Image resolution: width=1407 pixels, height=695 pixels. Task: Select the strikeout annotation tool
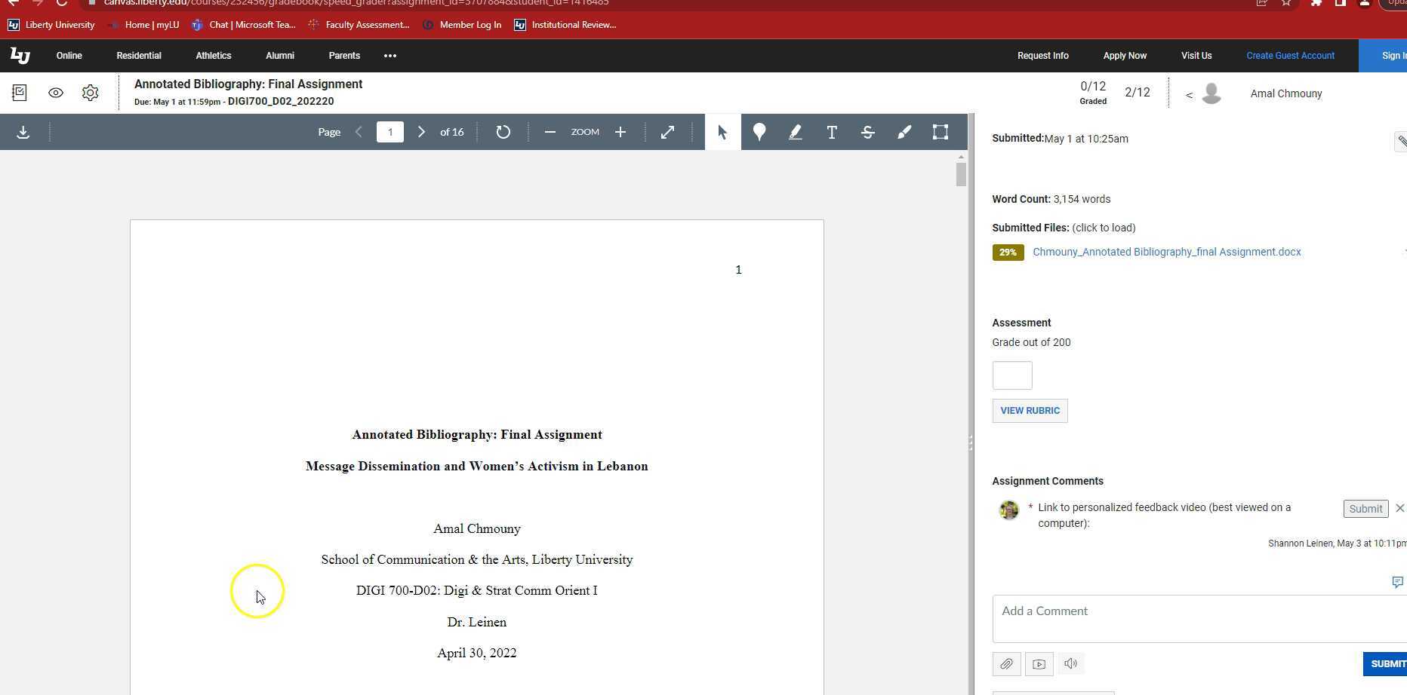(x=868, y=133)
